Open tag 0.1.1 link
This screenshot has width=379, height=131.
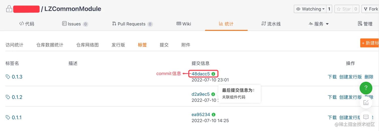pos(17,117)
